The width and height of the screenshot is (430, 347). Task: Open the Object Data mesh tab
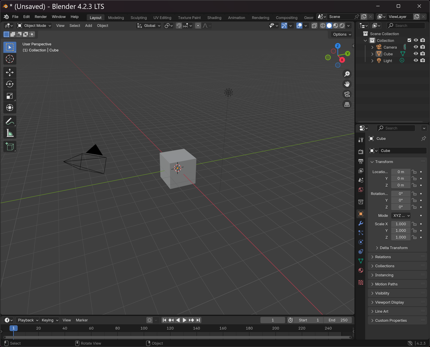pos(361,261)
